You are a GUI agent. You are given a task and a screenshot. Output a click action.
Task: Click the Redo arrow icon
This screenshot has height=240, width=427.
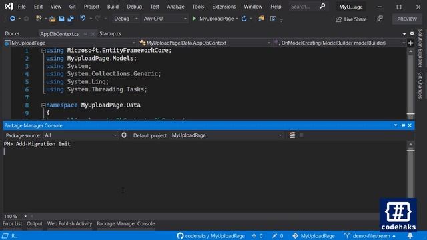pyautogui.click(x=98, y=19)
